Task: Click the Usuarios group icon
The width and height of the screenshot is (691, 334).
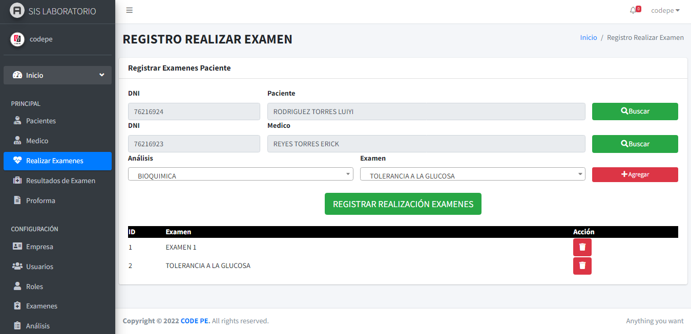Action: coord(17,266)
